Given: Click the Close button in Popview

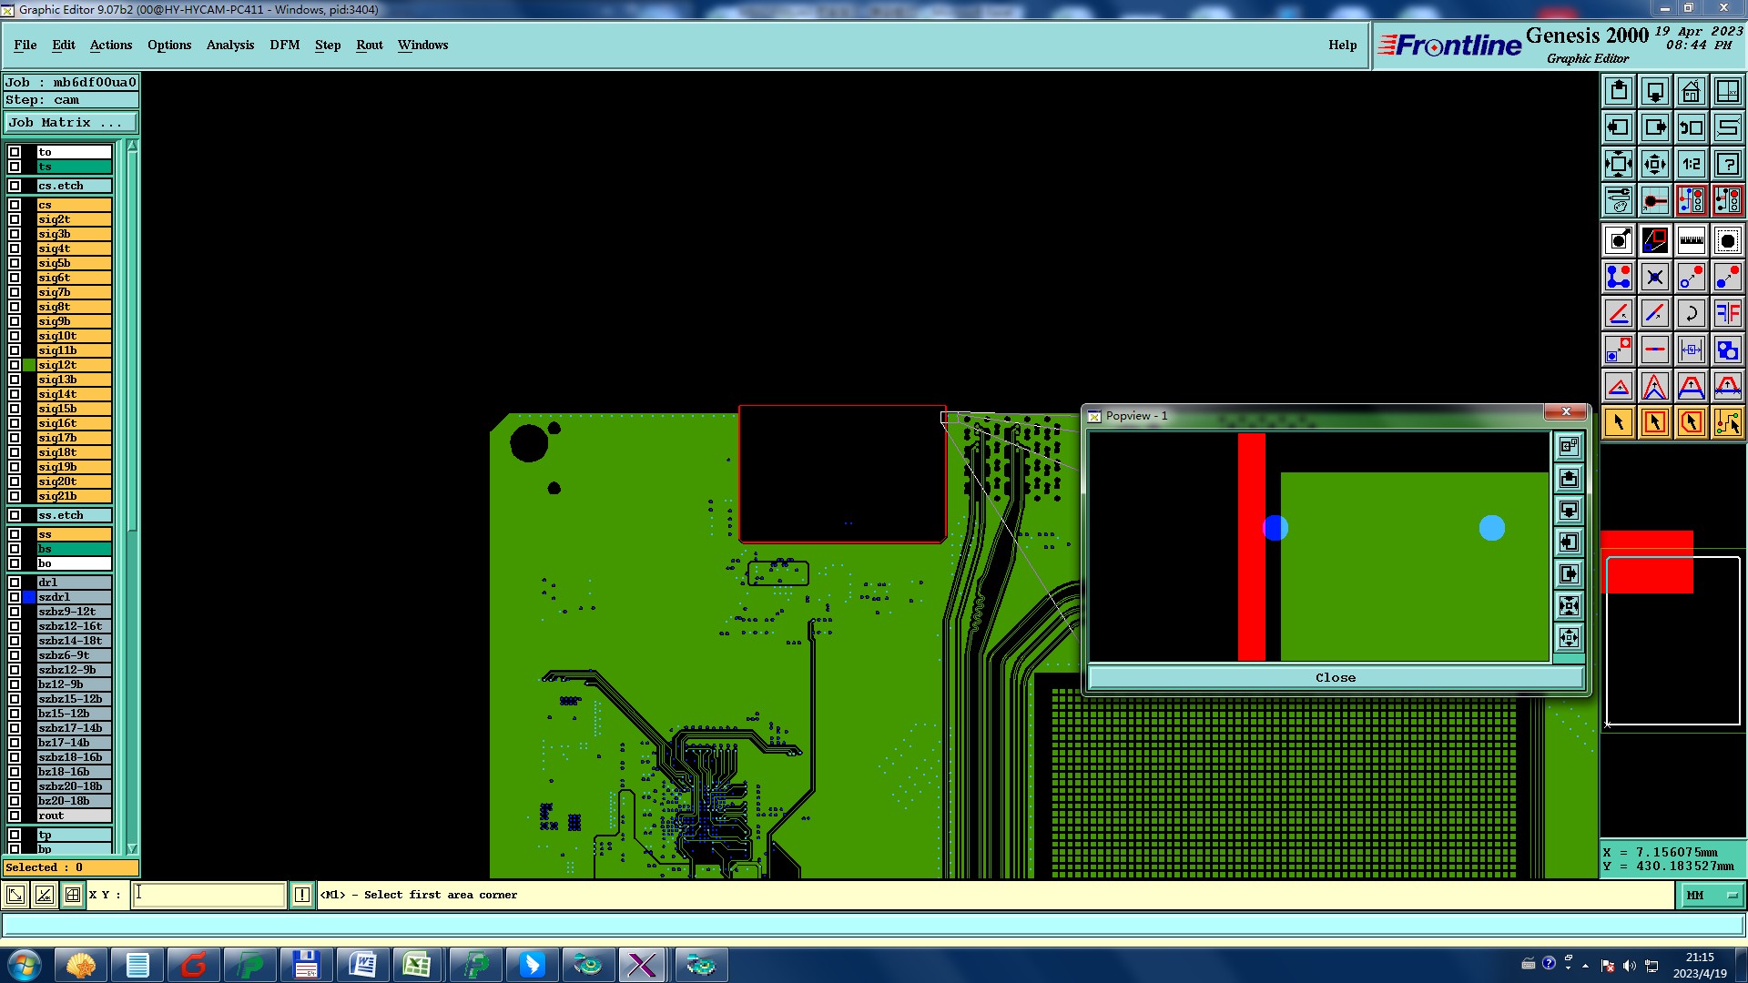Looking at the screenshot, I should click(x=1335, y=677).
